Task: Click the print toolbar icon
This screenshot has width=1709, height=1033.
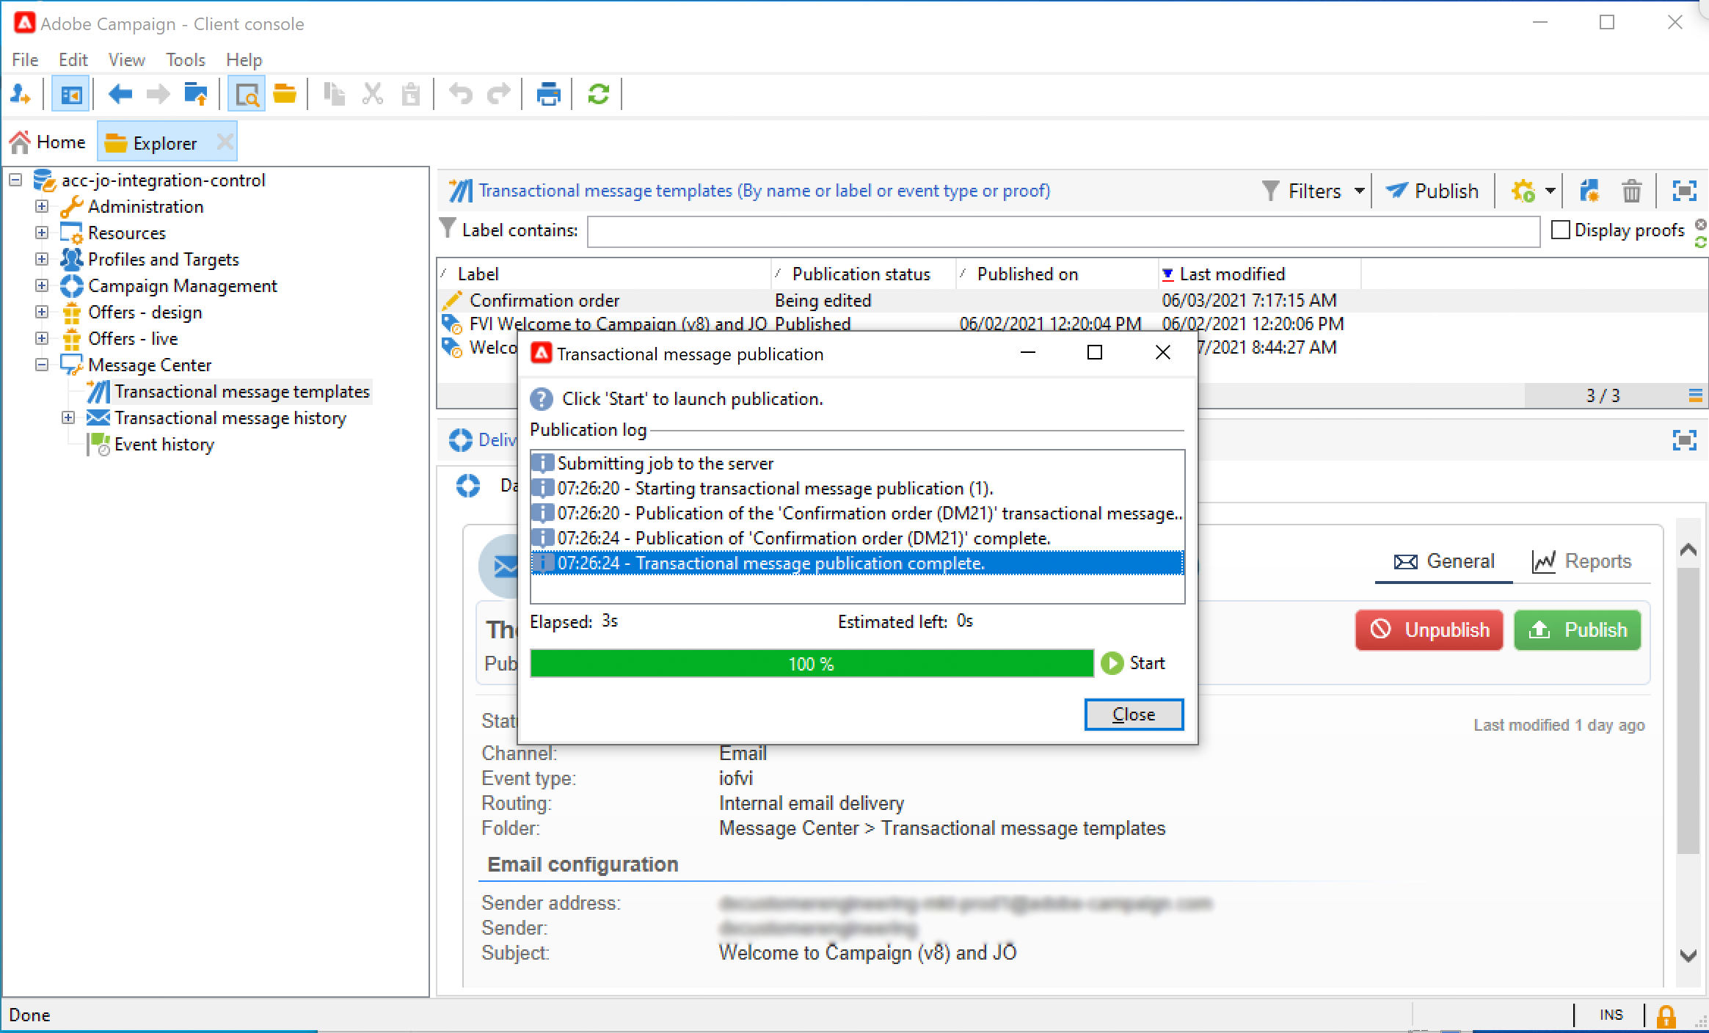Action: pos(548,94)
